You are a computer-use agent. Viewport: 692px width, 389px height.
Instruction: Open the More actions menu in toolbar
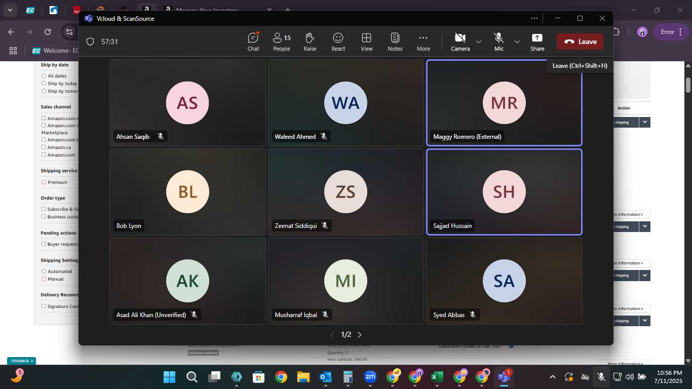tap(424, 42)
